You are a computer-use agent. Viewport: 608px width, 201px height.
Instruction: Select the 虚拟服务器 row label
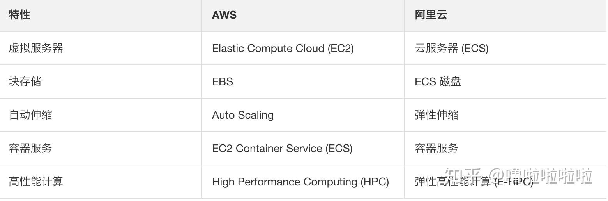click(x=36, y=48)
